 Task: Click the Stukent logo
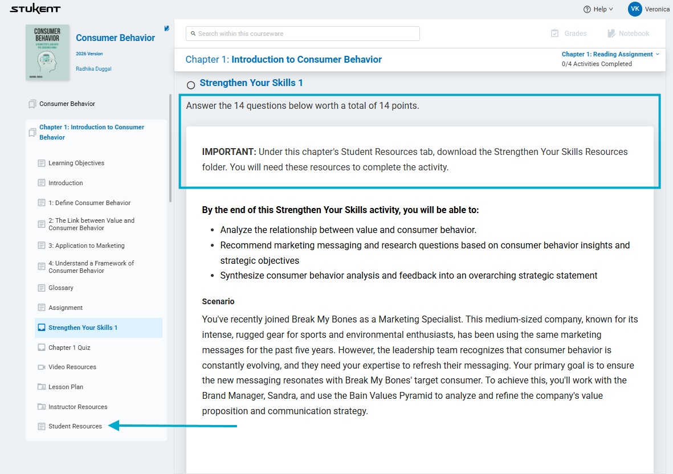point(35,9)
